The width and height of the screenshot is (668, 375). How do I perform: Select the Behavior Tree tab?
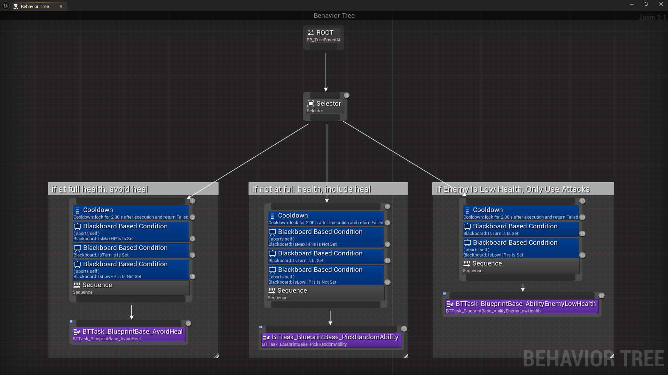(x=35, y=6)
